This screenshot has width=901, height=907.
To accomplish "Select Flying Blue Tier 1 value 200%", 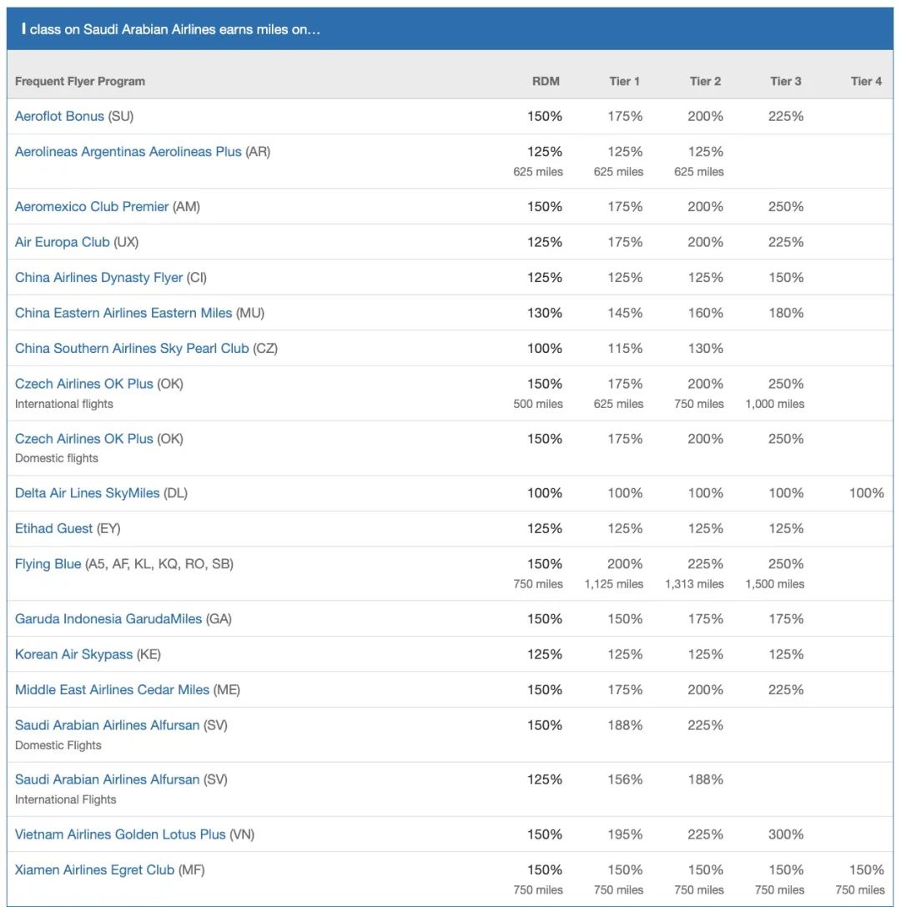I will click(625, 564).
